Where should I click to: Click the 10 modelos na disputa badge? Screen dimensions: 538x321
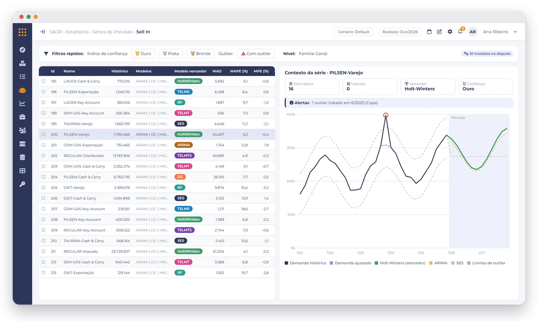[x=487, y=54]
